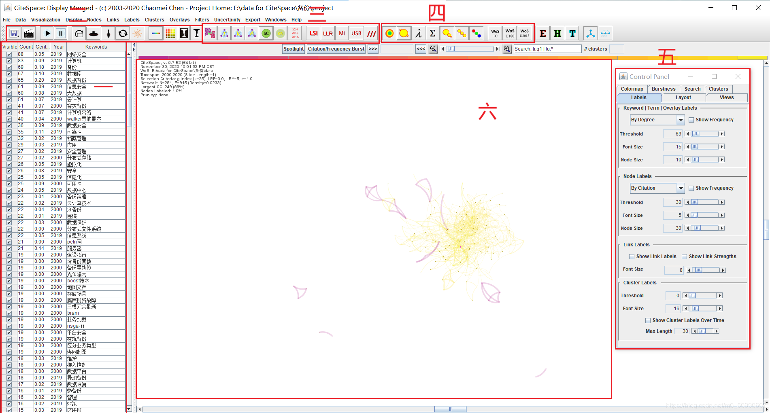The image size is (770, 413).
Task: Open the Export menu
Action: point(253,19)
